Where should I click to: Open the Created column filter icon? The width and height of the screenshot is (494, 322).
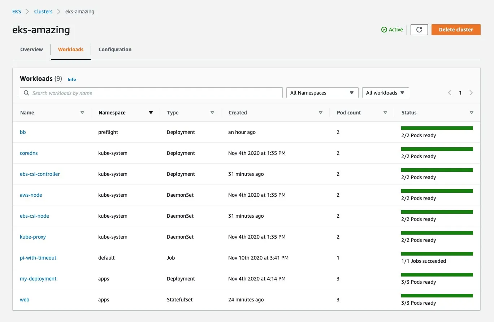pos(320,113)
